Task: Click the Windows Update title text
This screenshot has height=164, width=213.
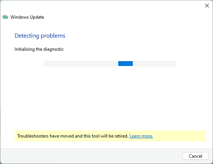Action: 27,17
